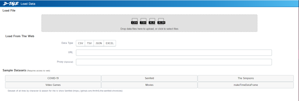Viewport: 299px width, 101px height.
Task: Select CSV data type option
Action: 81,43
